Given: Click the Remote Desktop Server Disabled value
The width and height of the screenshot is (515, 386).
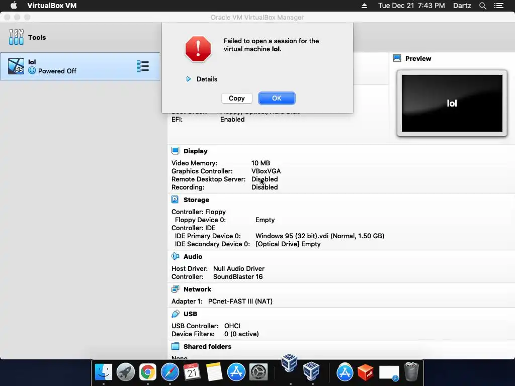Looking at the screenshot, I should pos(265,179).
